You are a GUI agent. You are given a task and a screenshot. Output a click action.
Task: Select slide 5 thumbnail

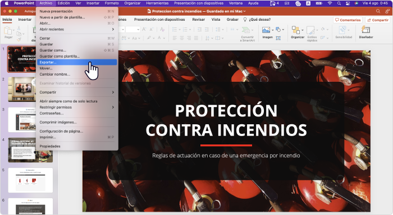[x=30, y=180]
